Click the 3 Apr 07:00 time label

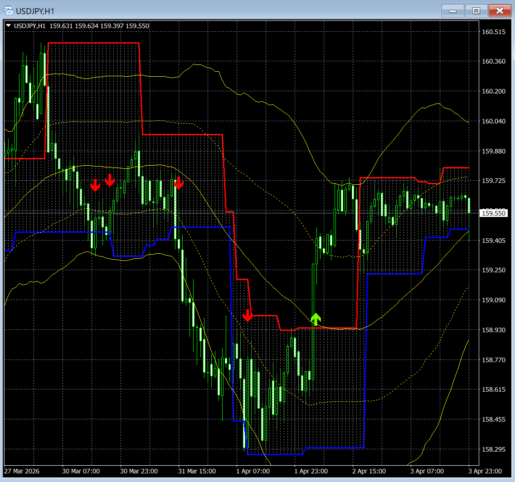(427, 471)
